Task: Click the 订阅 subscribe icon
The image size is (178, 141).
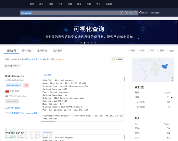Action: (129, 51)
